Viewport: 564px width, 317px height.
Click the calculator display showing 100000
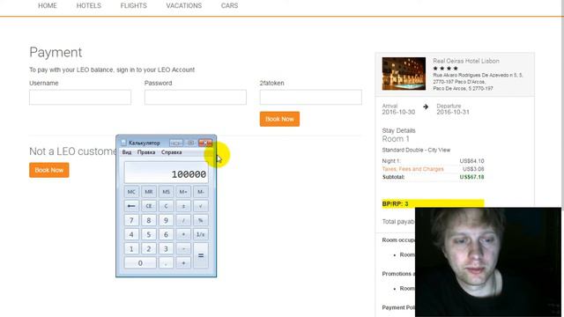click(166, 173)
